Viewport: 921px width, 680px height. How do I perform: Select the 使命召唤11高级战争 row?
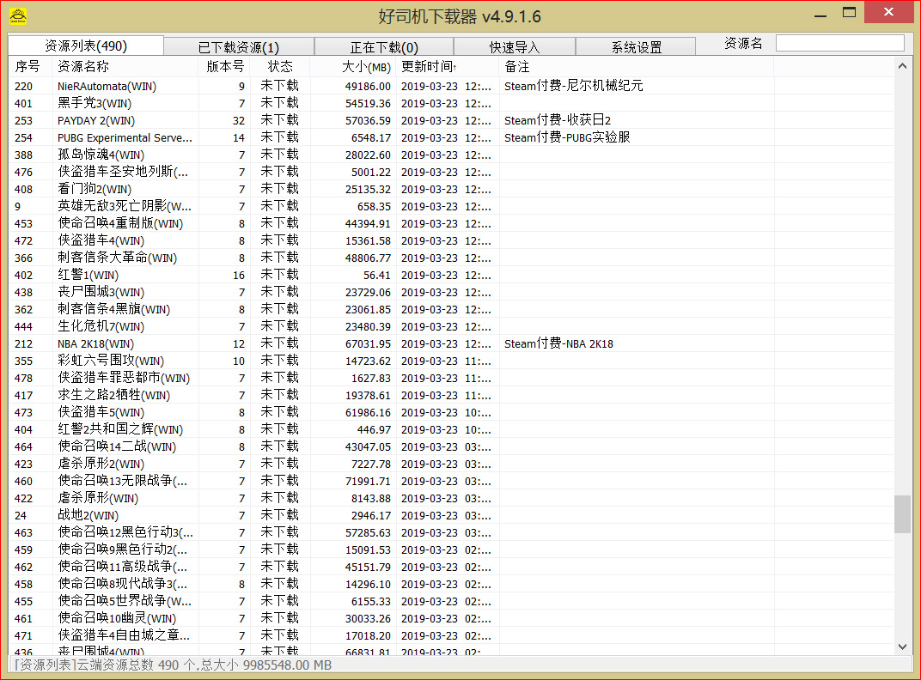pyautogui.click(x=451, y=568)
